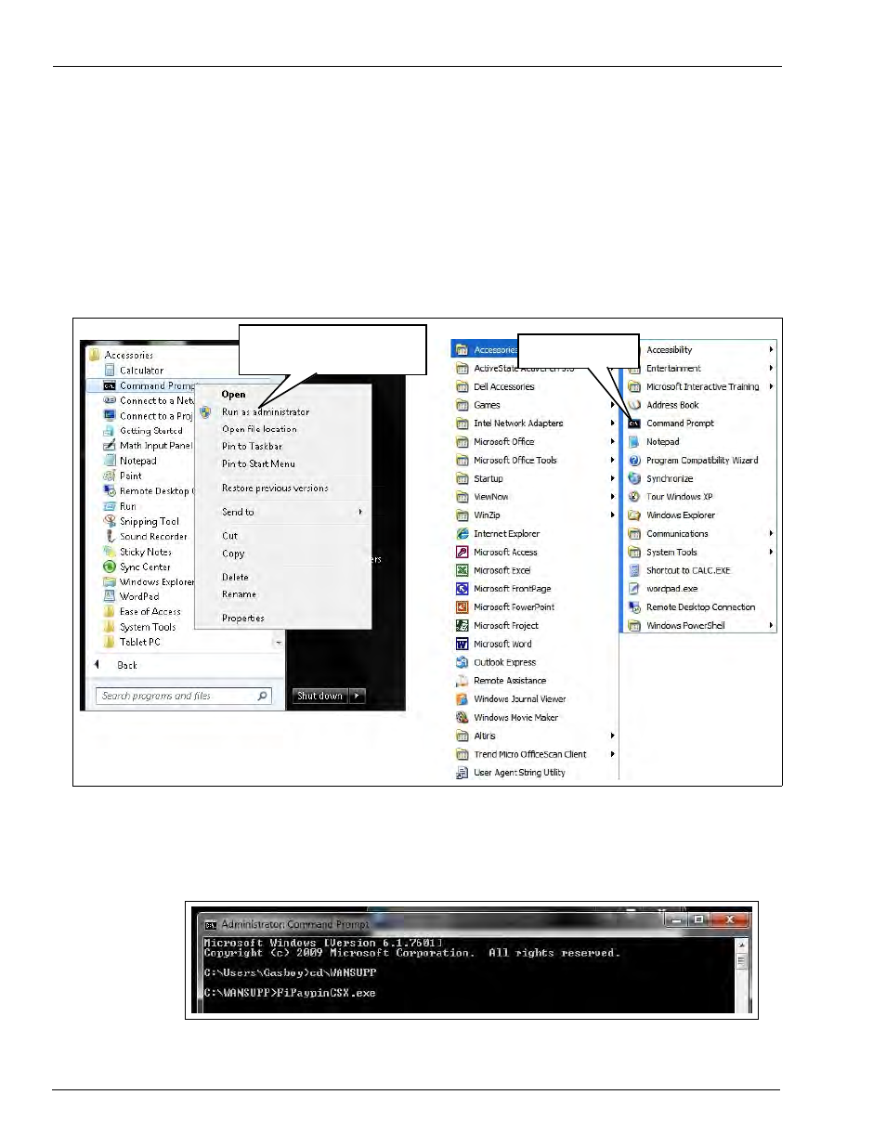Click the Start menu program list scrollbar arrow

point(278,643)
